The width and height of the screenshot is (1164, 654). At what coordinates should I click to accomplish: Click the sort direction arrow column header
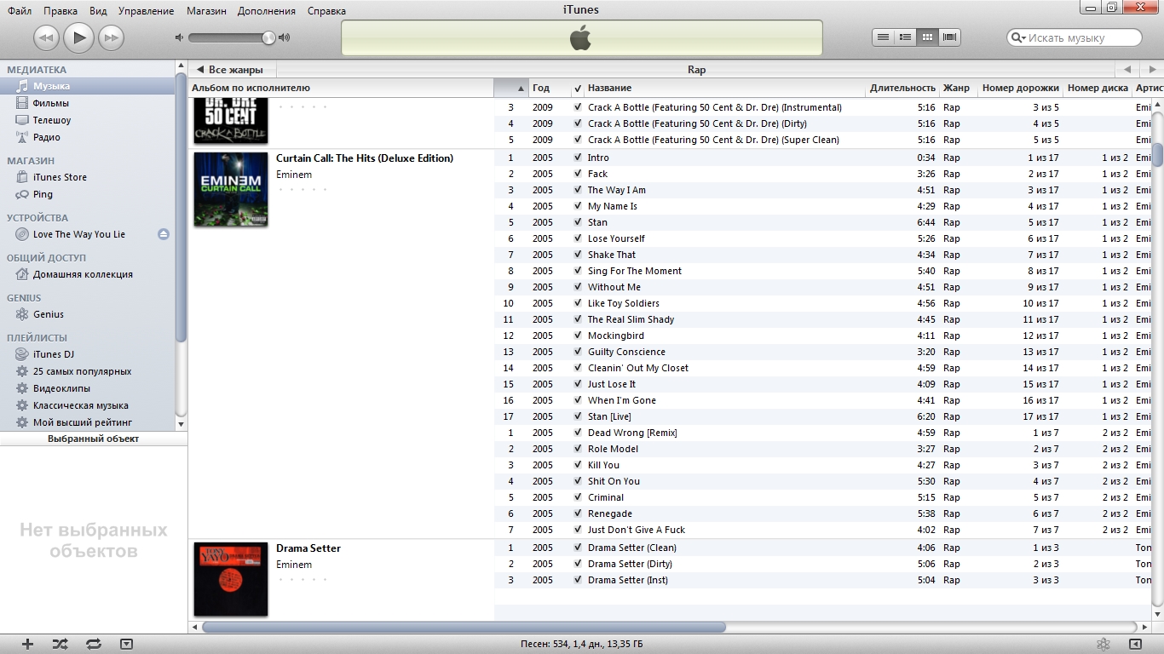click(x=511, y=88)
